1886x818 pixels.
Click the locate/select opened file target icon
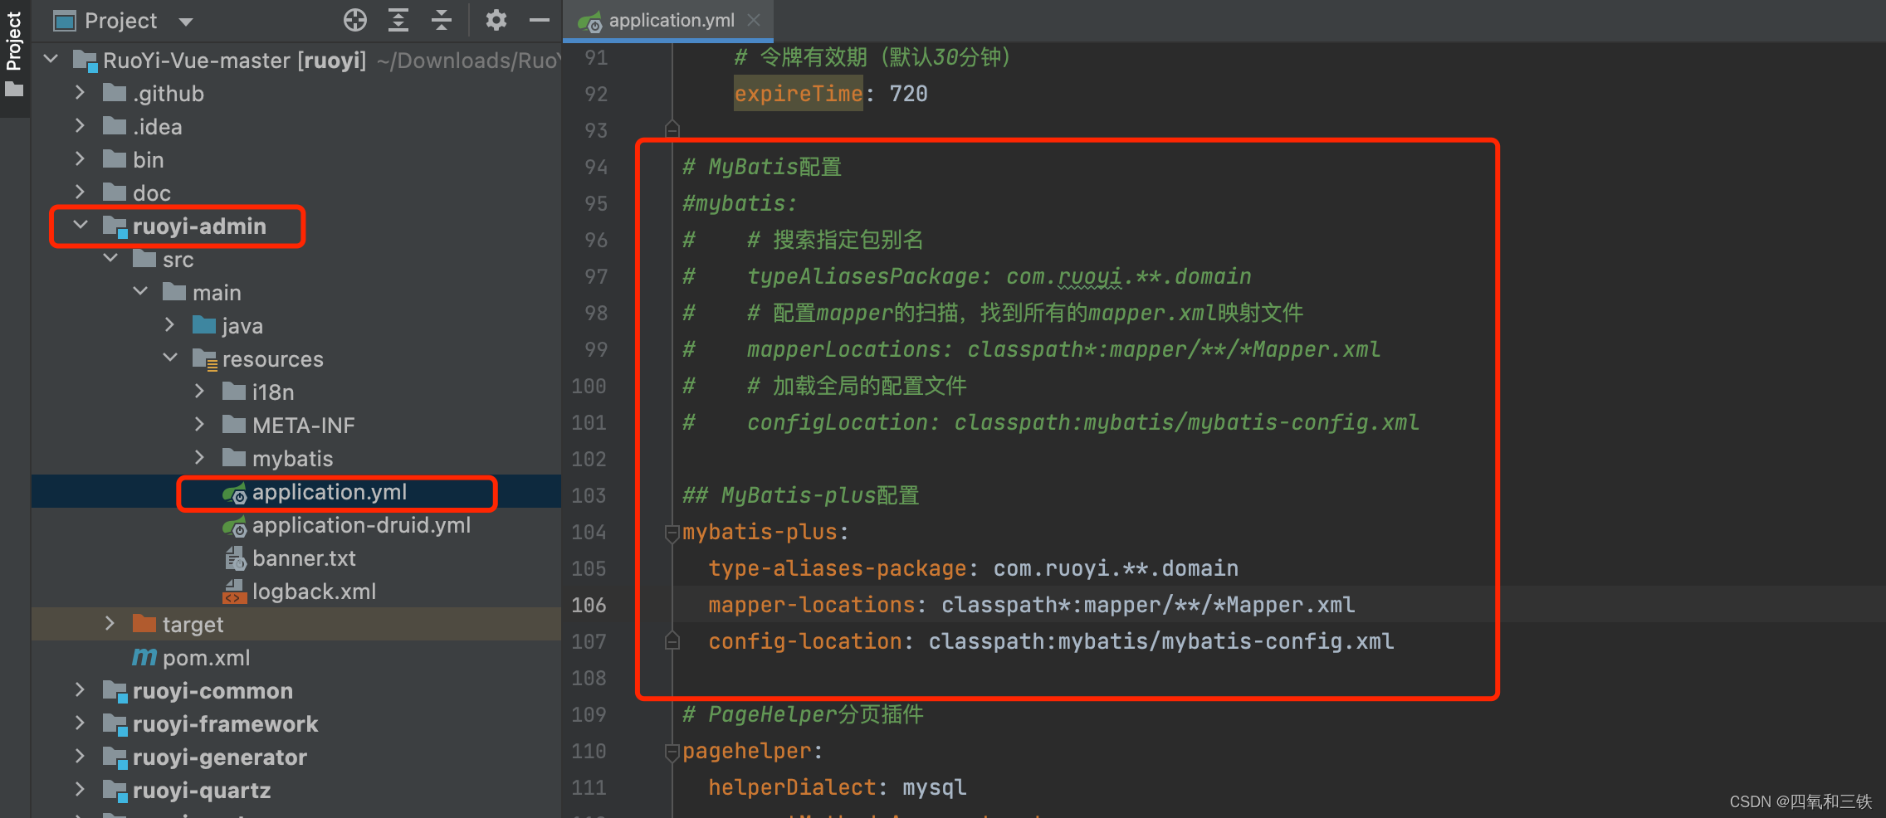[x=355, y=20]
